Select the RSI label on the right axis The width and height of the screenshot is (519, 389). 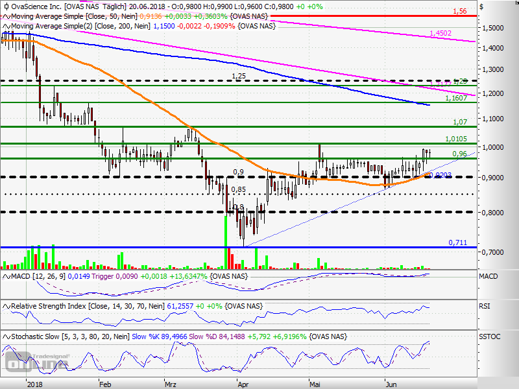485,305
